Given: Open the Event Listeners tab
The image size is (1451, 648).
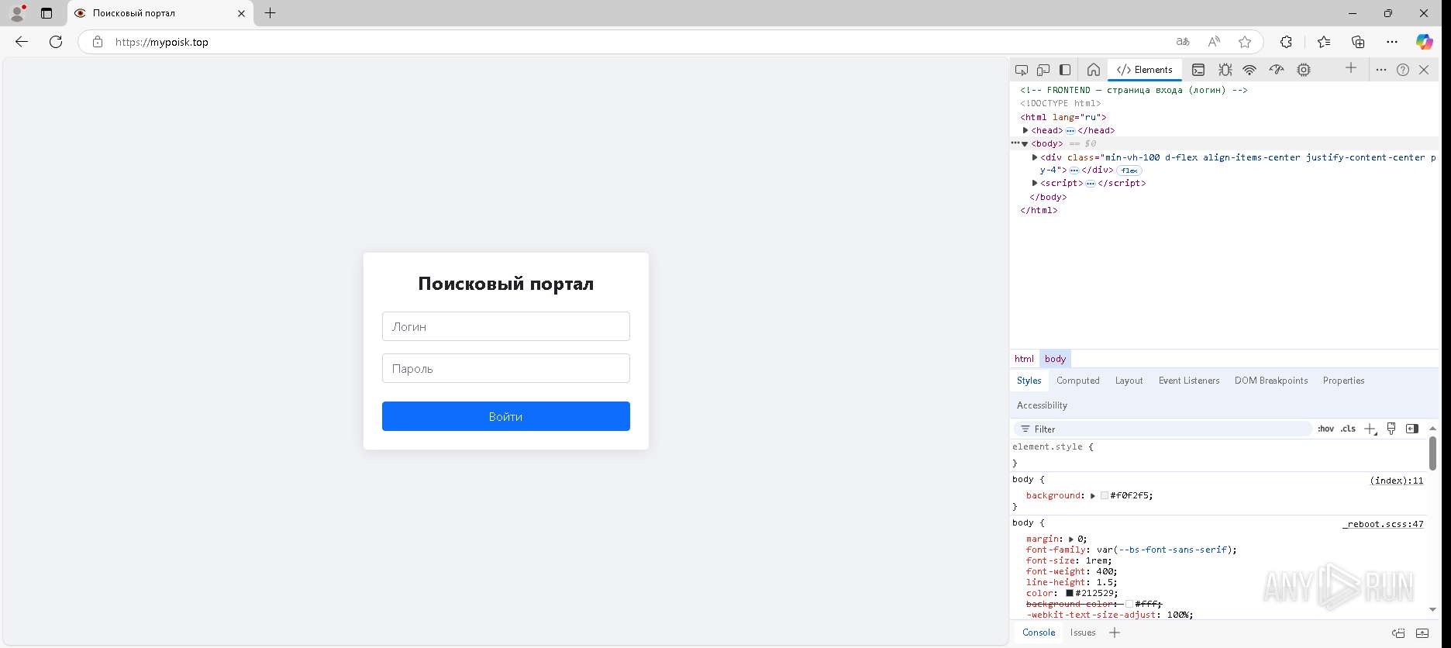Looking at the screenshot, I should (x=1188, y=381).
